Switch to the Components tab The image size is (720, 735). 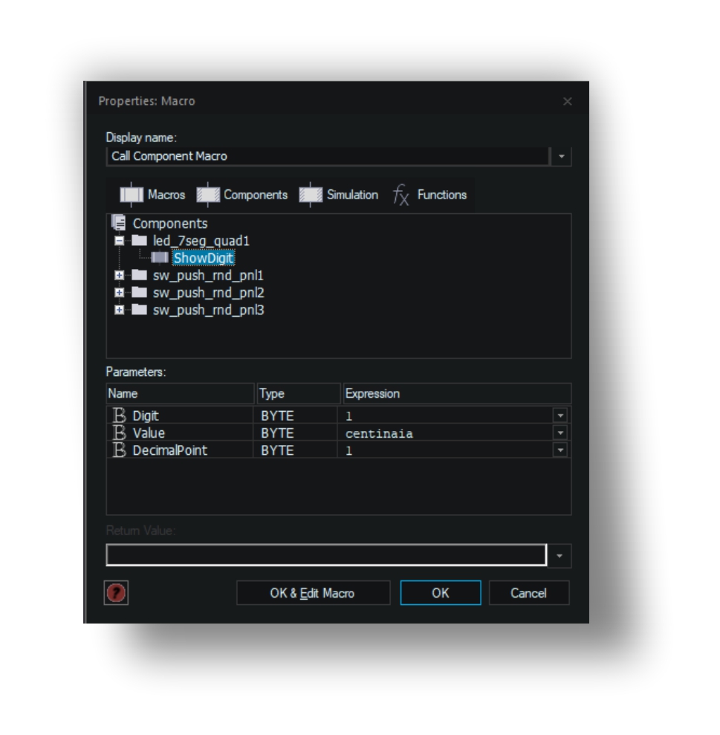(x=242, y=195)
